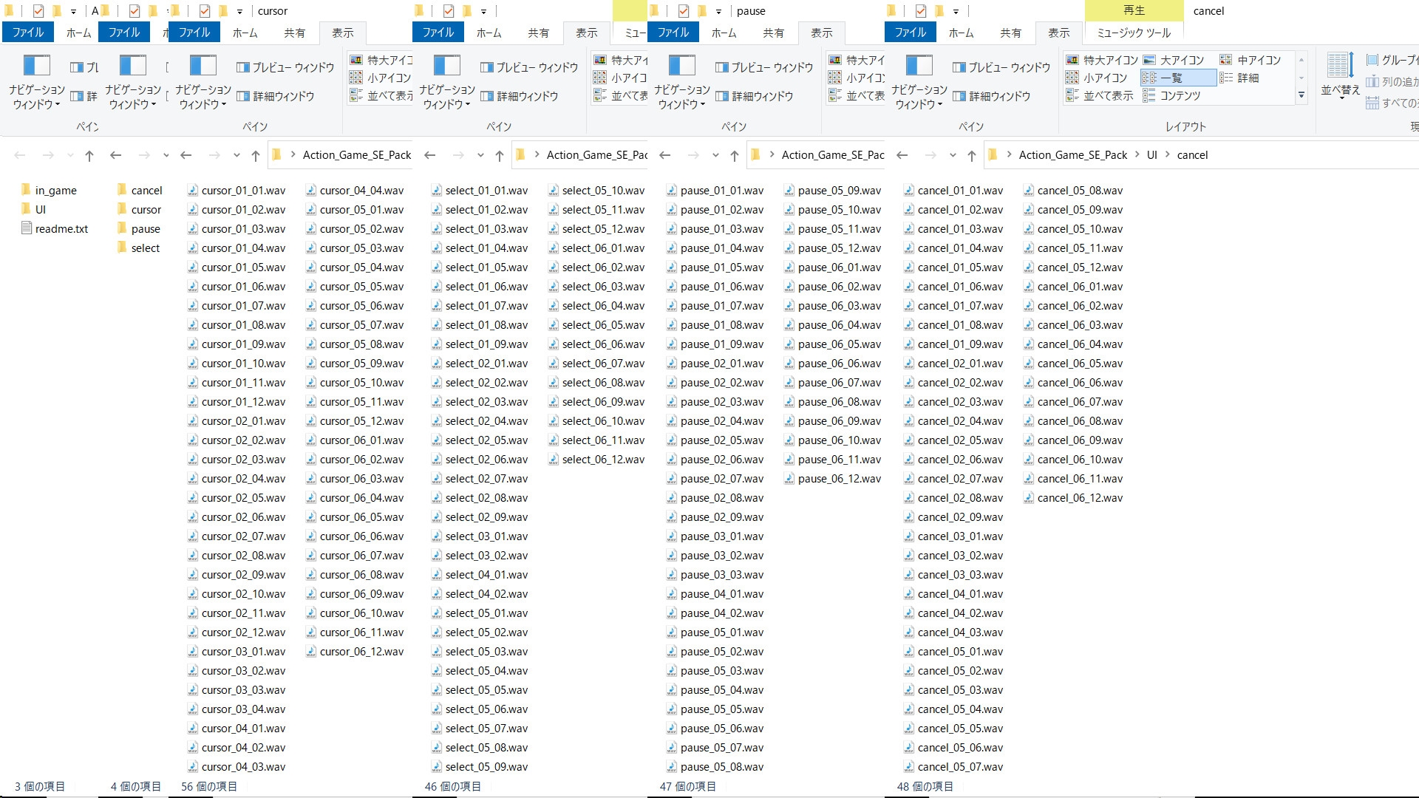Toggle プレビュー ウィンドウ in the pause window
This screenshot has width=1419, height=798.
pyautogui.click(x=764, y=67)
